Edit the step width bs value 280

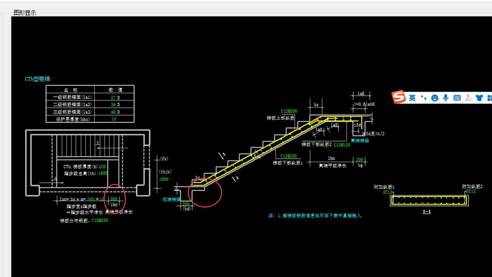tap(91, 200)
